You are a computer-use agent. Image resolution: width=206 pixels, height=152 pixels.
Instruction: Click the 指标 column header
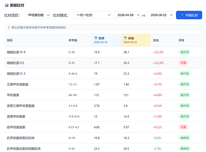10,40
